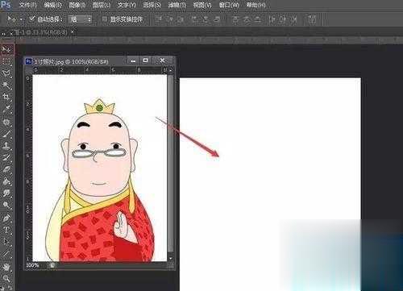The width and height of the screenshot is (403, 291).
Task: Select the Line shape tool
Action: click(6, 254)
